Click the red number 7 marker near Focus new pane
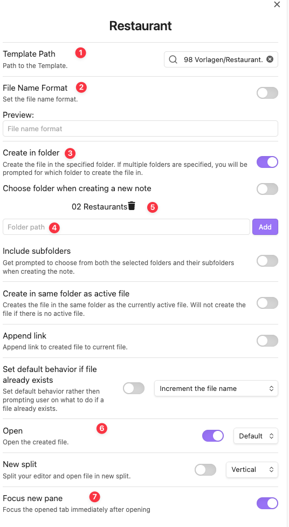 [x=95, y=496]
